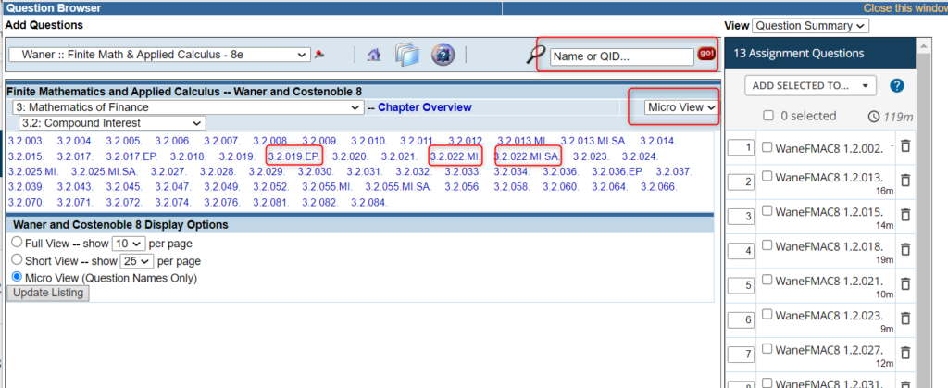
Task: Expand the '3: Mathematics of Finance' chapter dropdown
Action: (x=188, y=108)
